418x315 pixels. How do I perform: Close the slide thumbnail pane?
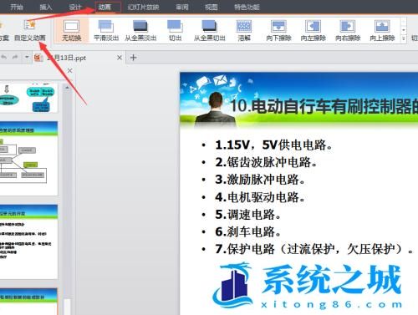(x=70, y=71)
